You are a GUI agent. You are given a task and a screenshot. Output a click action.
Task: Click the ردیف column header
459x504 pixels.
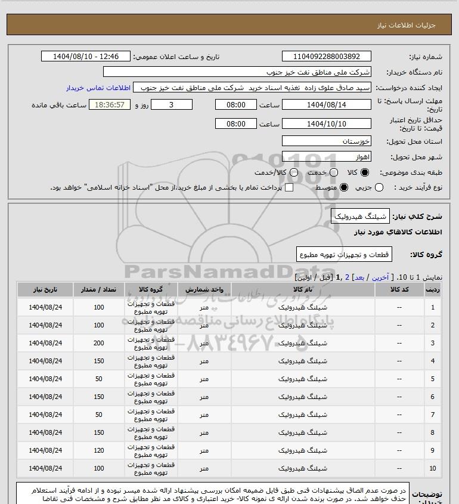coord(432,290)
